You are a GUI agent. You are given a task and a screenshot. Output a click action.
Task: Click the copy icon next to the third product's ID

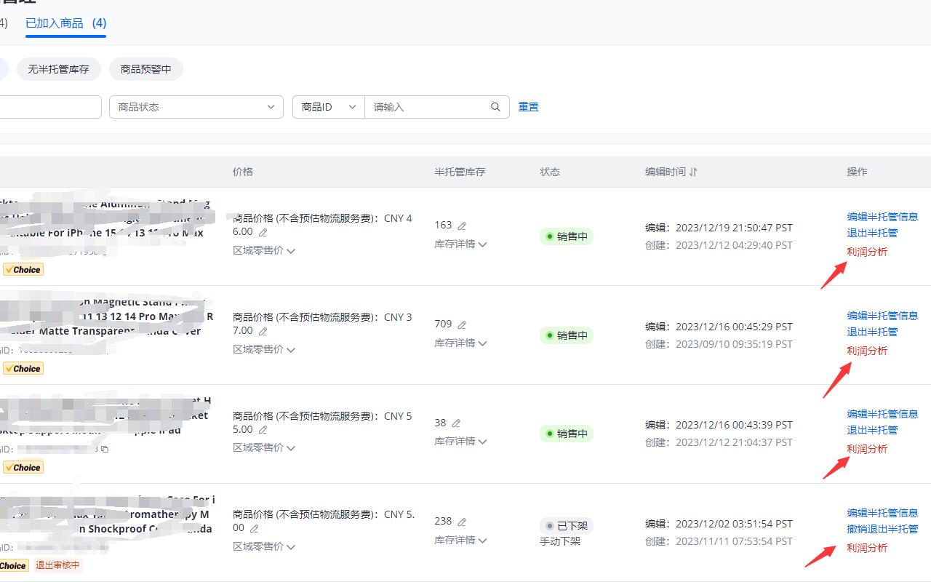(x=104, y=450)
